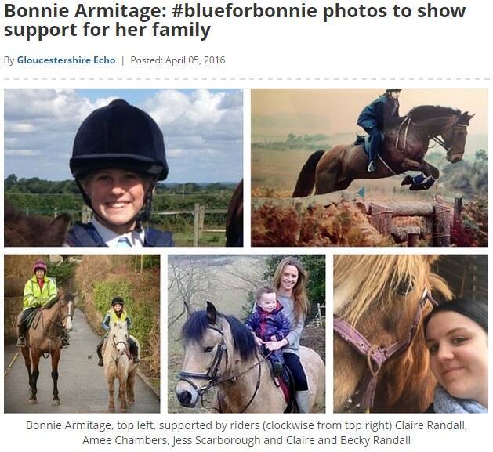Open the selfie with the chestnut pony

point(411,334)
